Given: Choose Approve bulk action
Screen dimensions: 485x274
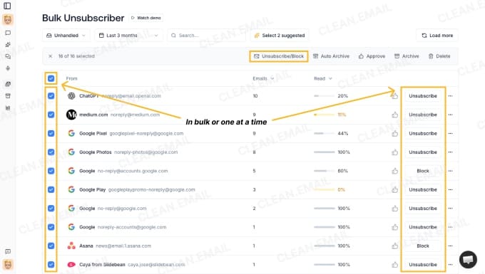Looking at the screenshot, I should pos(372,56).
